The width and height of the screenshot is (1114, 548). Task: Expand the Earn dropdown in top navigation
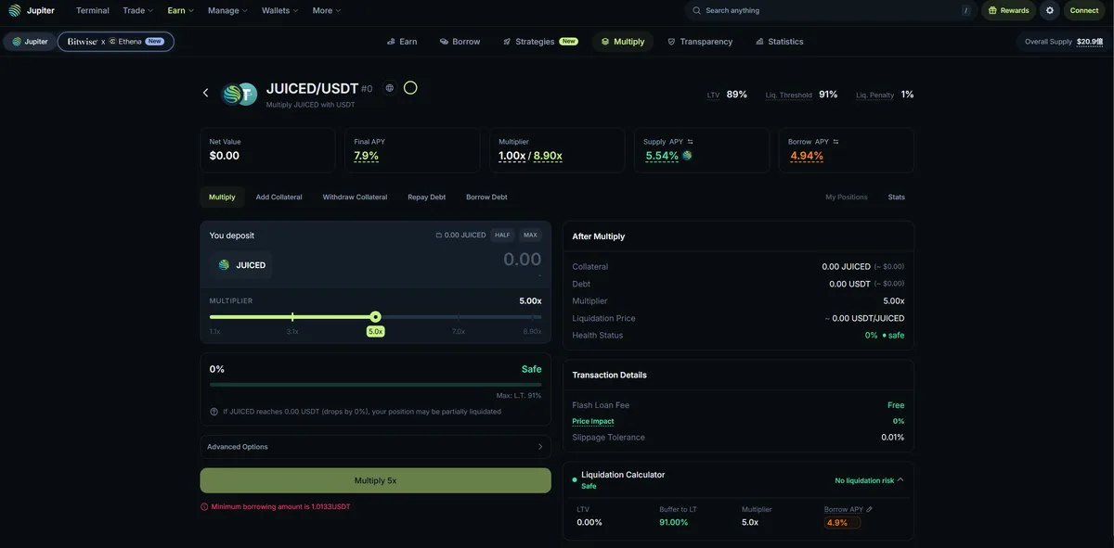[181, 10]
